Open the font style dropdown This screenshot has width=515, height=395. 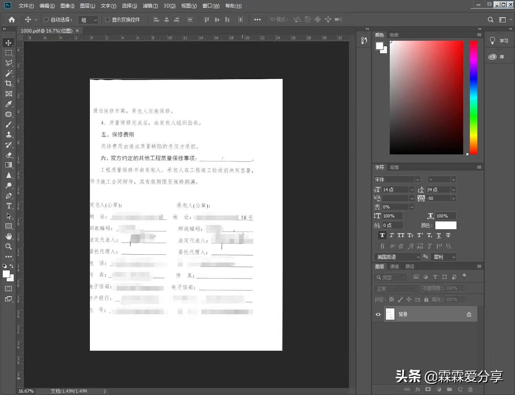coord(442,179)
